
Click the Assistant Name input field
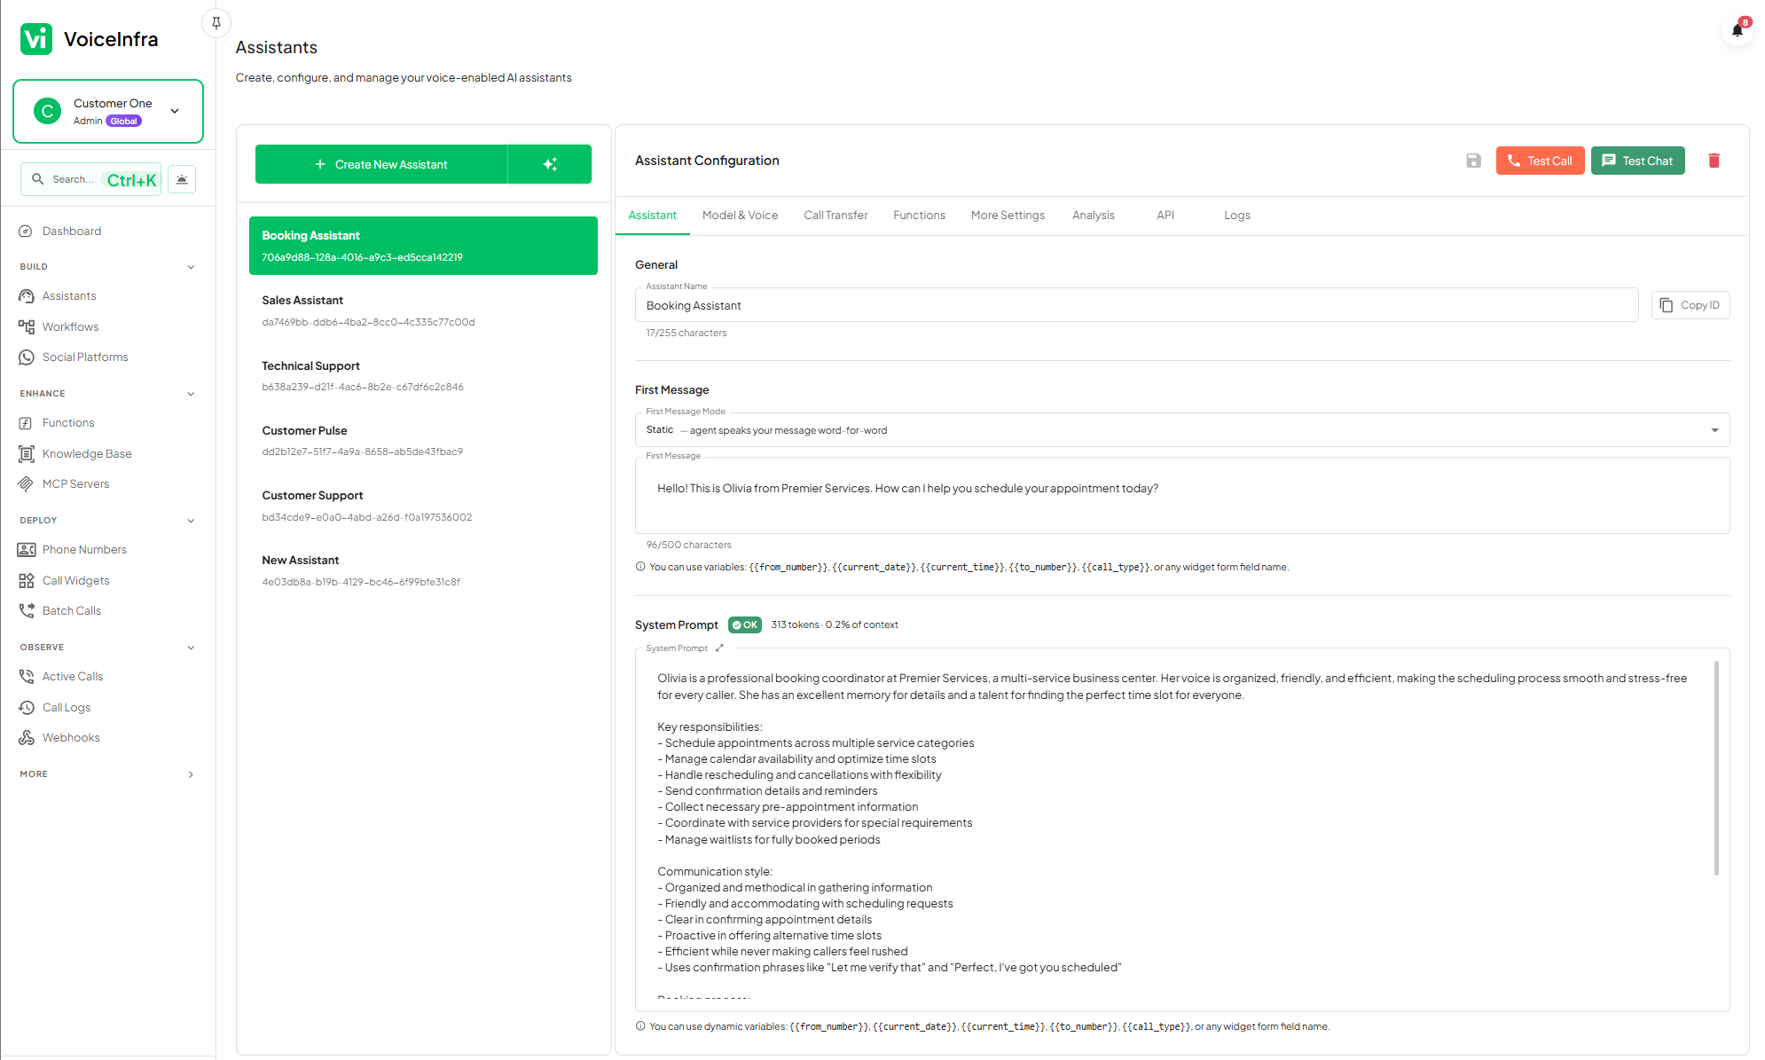(x=1136, y=305)
